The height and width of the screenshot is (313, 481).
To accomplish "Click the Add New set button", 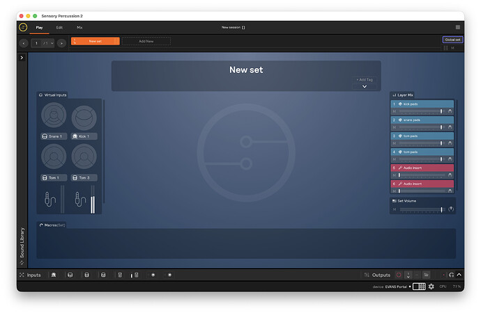I will [x=146, y=42].
